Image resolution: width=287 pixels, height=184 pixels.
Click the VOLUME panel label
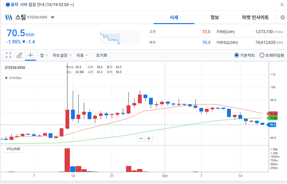[x=13, y=149]
